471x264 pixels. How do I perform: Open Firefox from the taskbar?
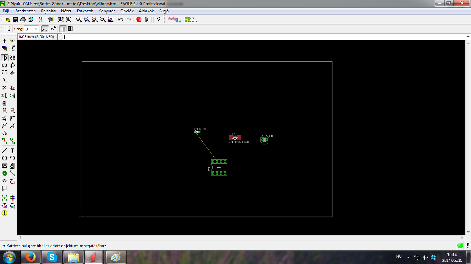(31, 257)
